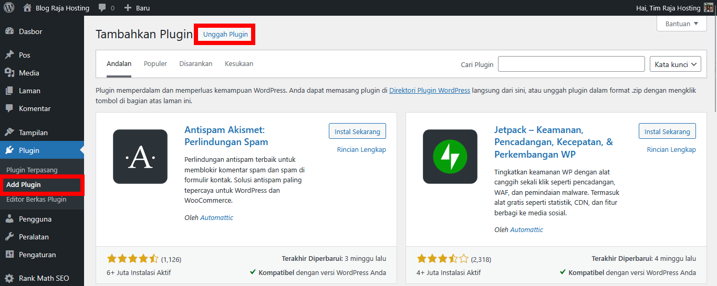Focus the Cari Plugin search field

tap(571, 64)
